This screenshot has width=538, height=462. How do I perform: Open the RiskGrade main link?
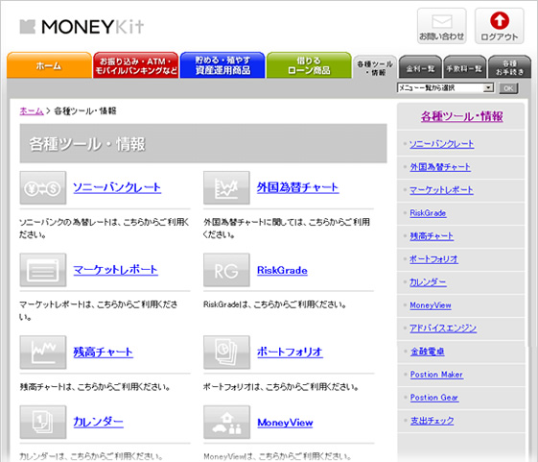pos(282,270)
